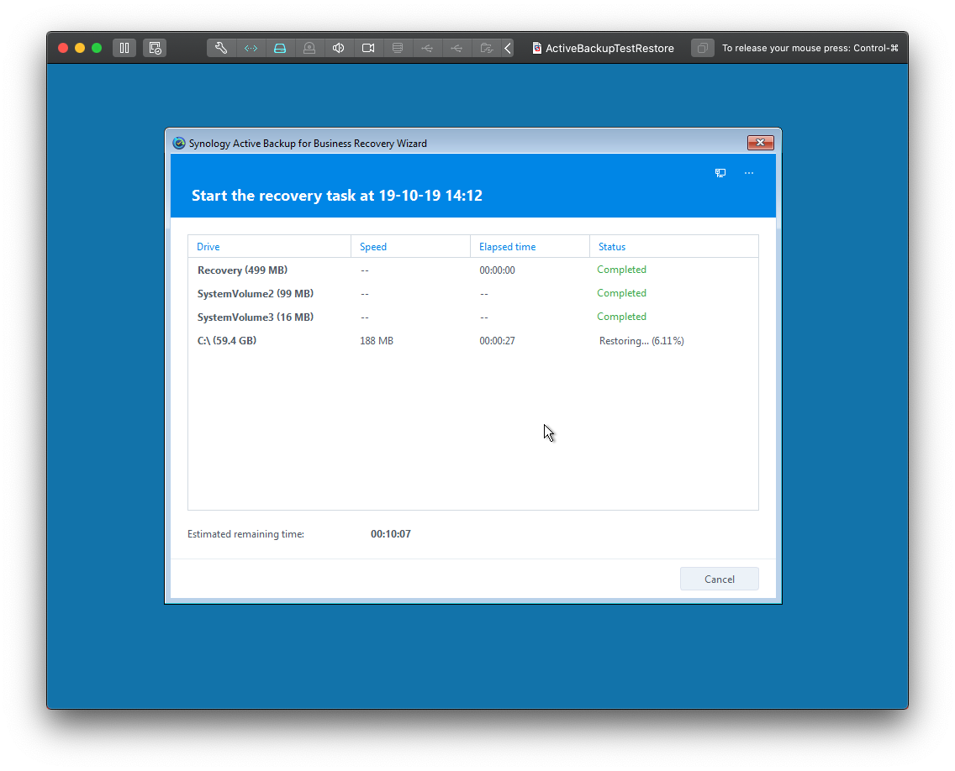Click the network screen icon in wizard header
The image size is (955, 771).
point(720,173)
